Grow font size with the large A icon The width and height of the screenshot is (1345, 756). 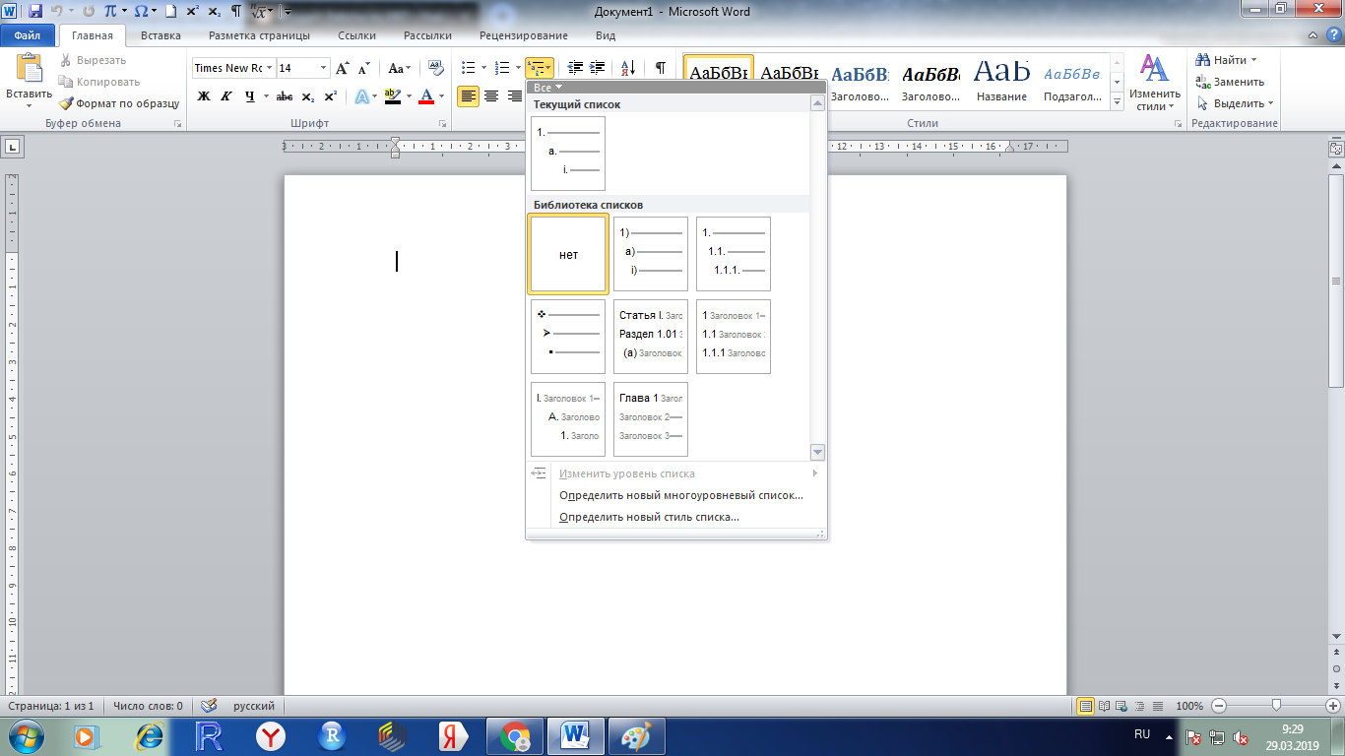pyautogui.click(x=343, y=69)
